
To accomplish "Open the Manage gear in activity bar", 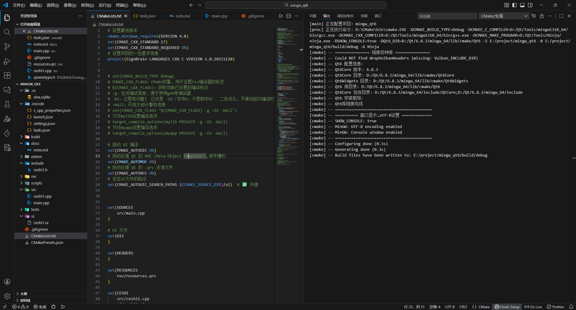I will click(x=7, y=296).
